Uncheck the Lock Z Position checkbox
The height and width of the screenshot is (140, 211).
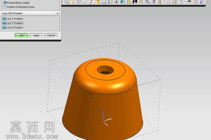pos(4,28)
